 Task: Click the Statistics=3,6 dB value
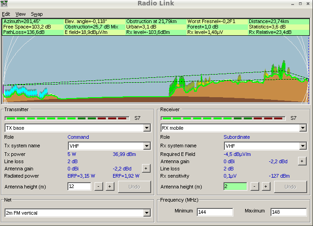[x=267, y=27]
